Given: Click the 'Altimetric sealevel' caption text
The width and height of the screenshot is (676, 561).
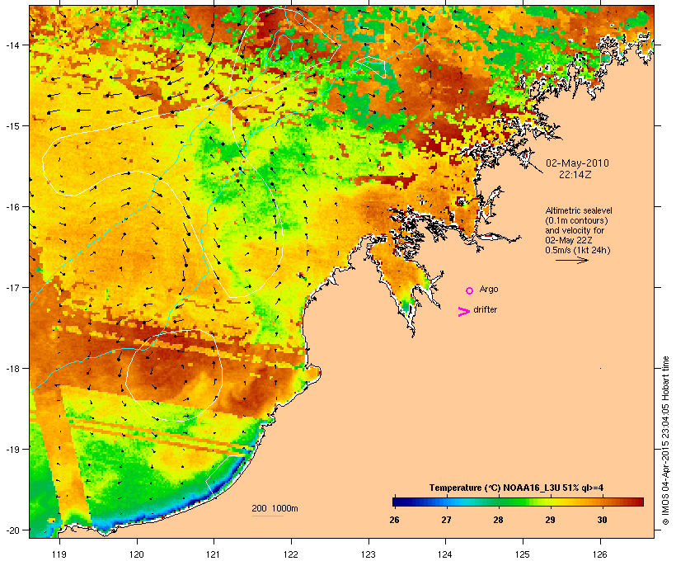Looking at the screenshot, I should tap(579, 210).
